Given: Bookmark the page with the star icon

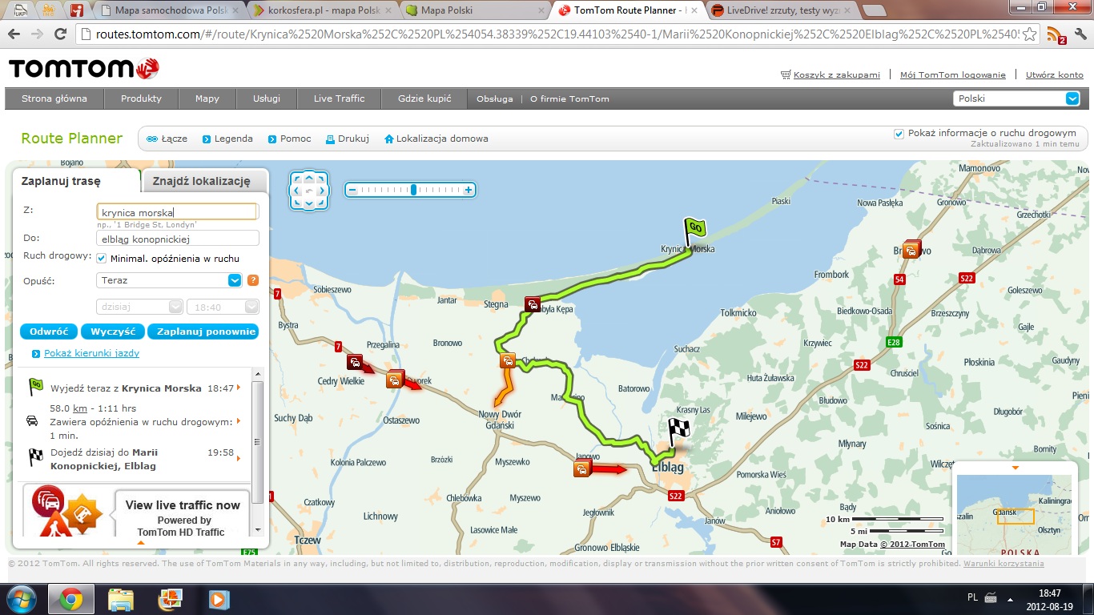Looking at the screenshot, I should coord(1030,34).
